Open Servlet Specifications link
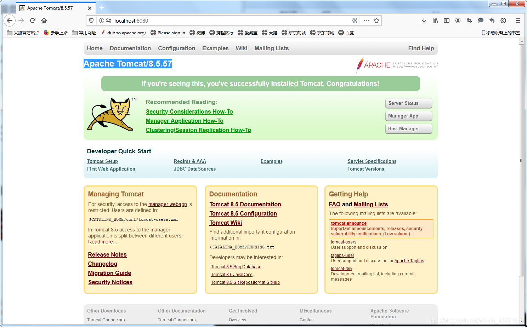Image resolution: width=527 pixels, height=327 pixels. 372,161
